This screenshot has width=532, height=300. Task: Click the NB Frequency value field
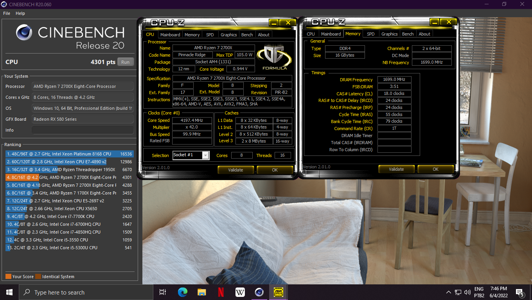coord(432,62)
